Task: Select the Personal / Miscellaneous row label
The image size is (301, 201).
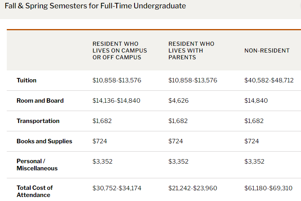Action: 37,165
